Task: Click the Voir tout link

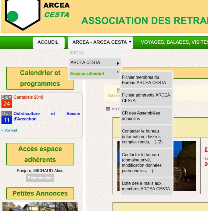Action: 10,130
